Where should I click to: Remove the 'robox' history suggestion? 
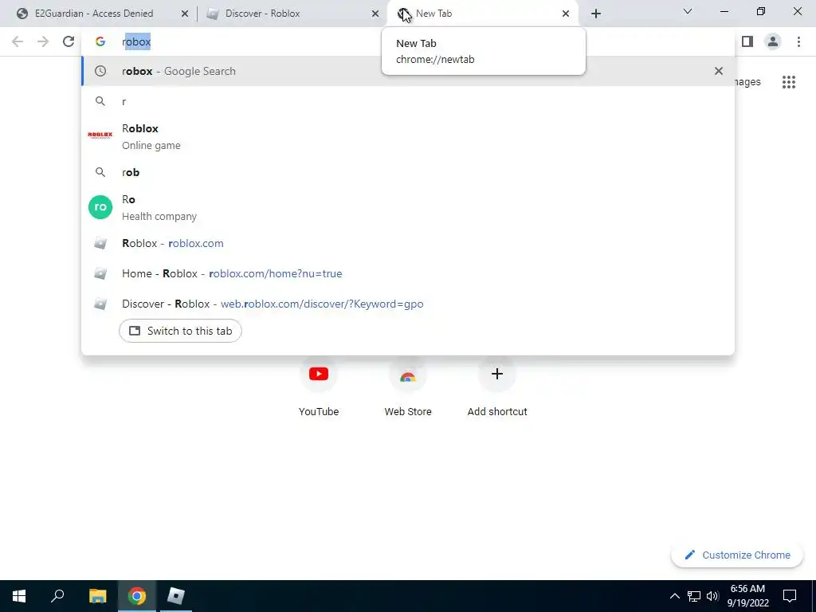pyautogui.click(x=719, y=71)
